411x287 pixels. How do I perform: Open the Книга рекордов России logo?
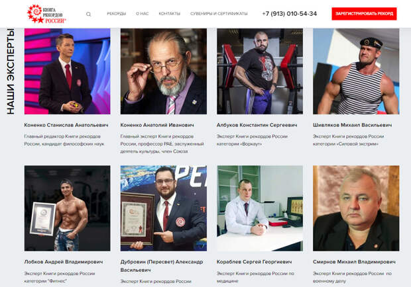(x=46, y=14)
